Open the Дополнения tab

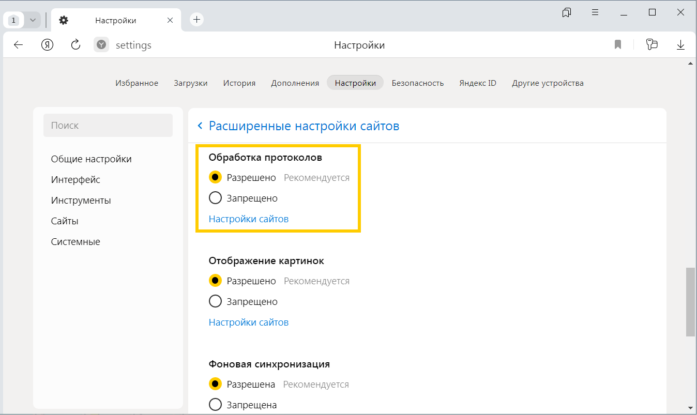click(x=295, y=83)
